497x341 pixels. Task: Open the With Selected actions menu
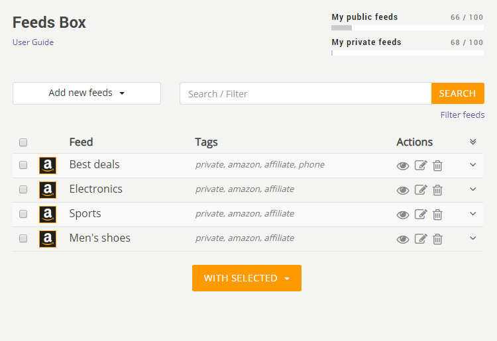(247, 278)
